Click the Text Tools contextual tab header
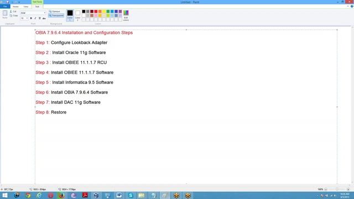This screenshot has width=354, height=199. tap(37, 2)
